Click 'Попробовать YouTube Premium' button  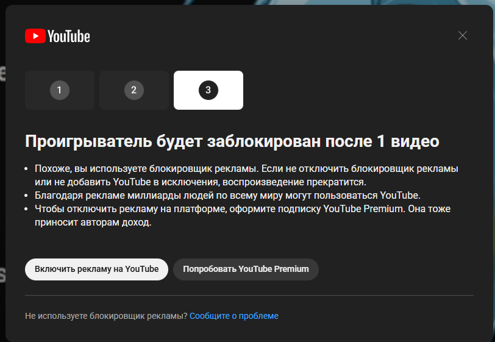click(246, 269)
